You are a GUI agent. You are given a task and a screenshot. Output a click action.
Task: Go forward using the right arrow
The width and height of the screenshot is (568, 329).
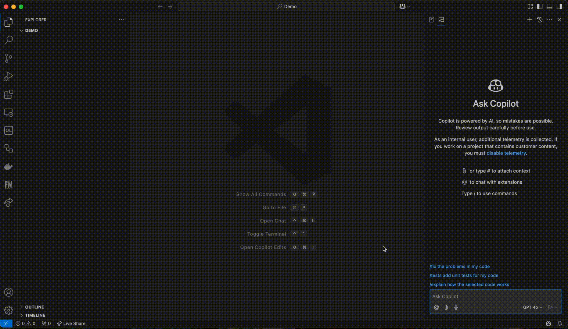coord(170,6)
